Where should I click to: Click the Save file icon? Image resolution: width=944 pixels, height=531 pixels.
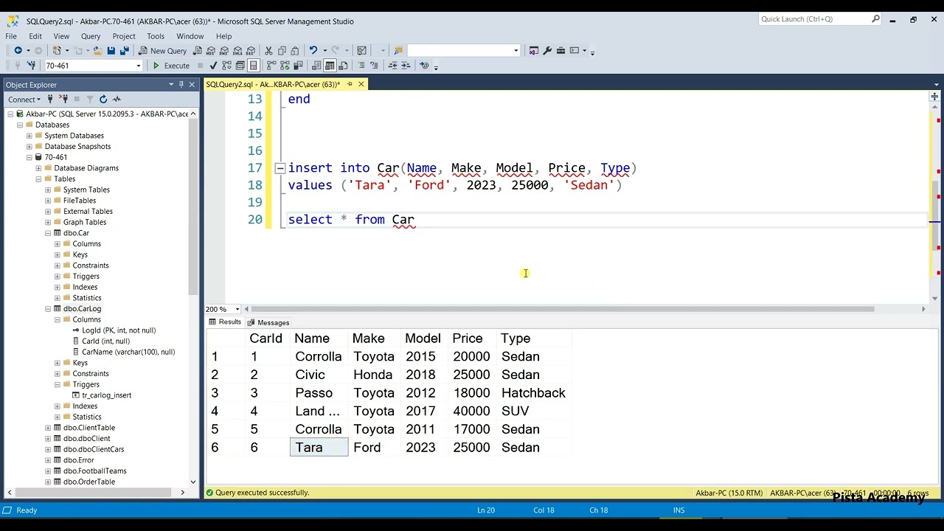(111, 51)
